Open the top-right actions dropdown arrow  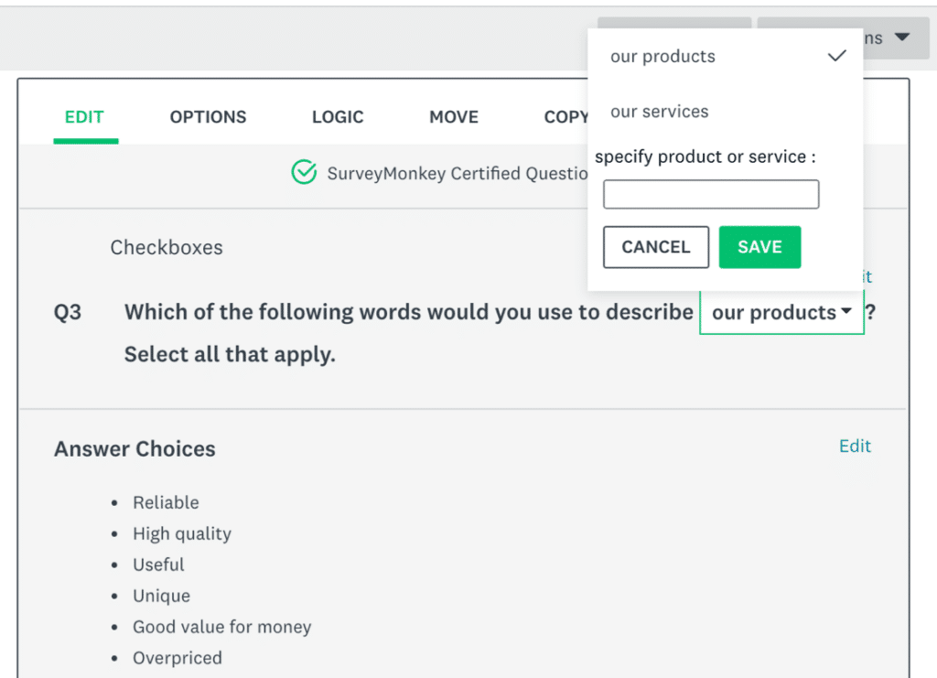[901, 38]
